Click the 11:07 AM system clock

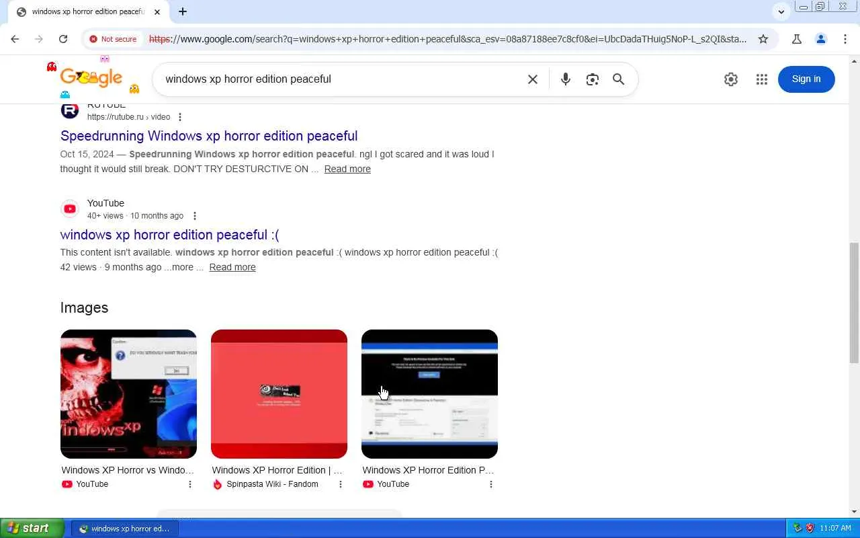click(836, 528)
